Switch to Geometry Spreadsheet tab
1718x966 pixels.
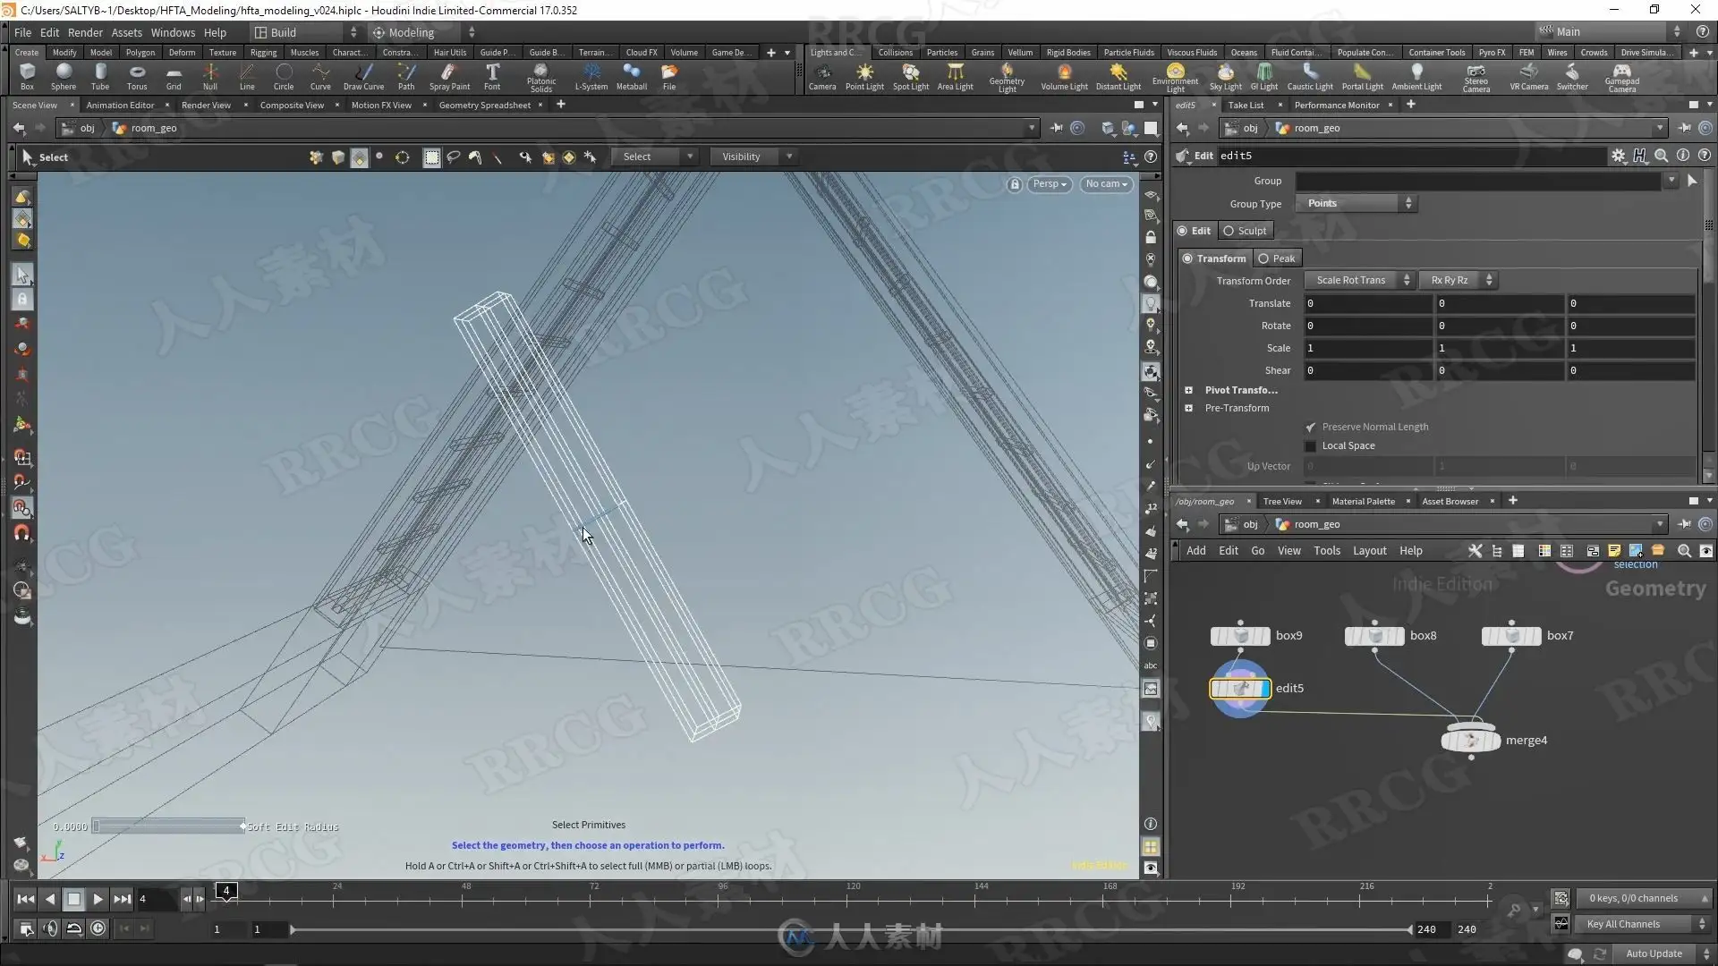[x=484, y=106]
